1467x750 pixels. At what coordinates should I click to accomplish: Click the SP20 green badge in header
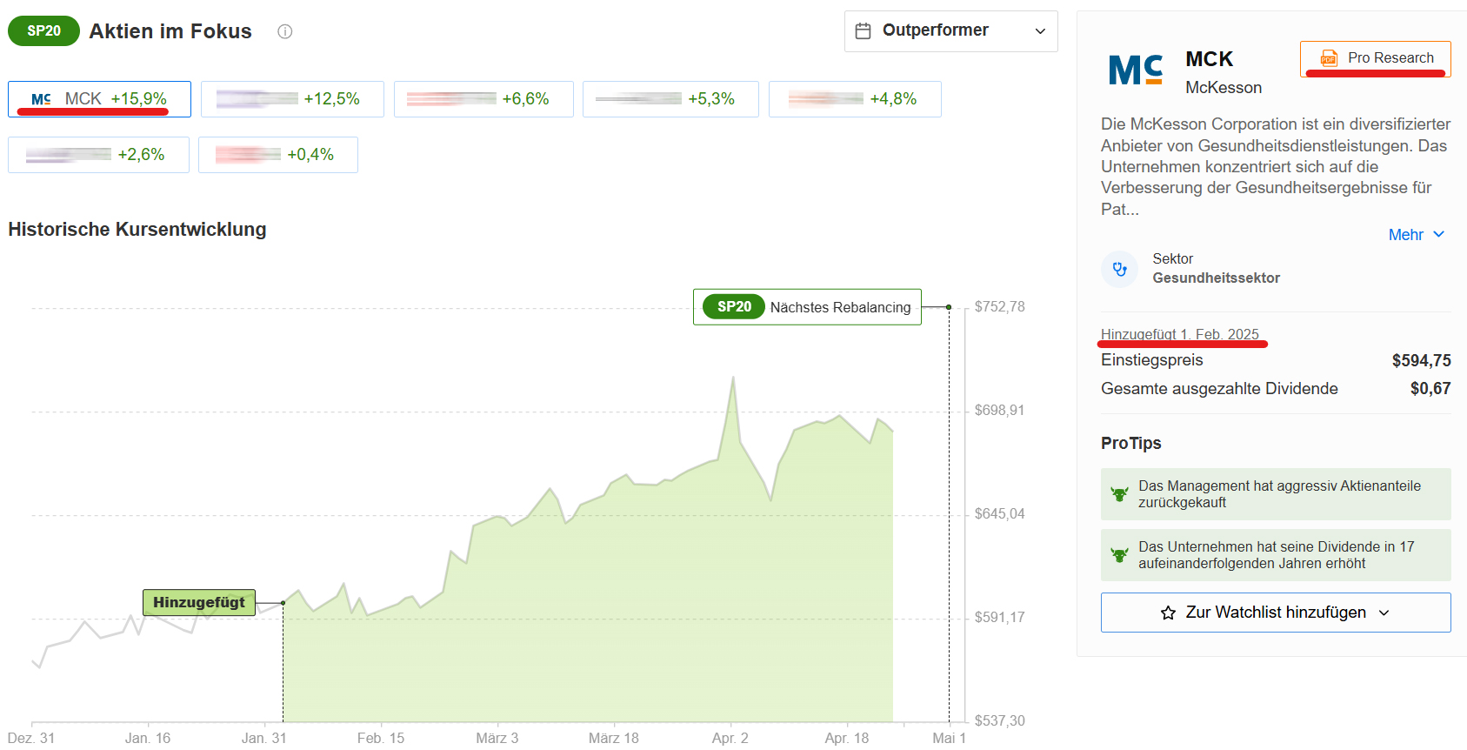(x=43, y=31)
